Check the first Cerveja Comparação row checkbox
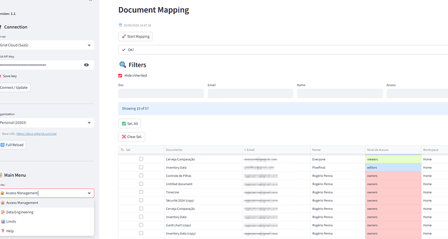 141,159
